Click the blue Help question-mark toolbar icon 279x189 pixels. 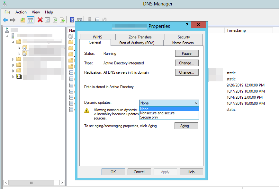click(72, 20)
